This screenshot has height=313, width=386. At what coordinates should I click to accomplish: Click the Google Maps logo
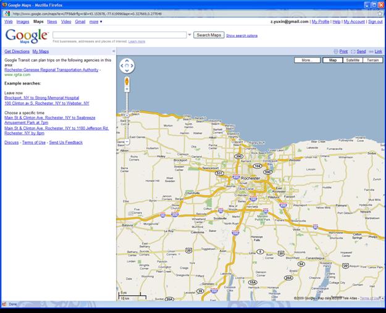click(27, 36)
